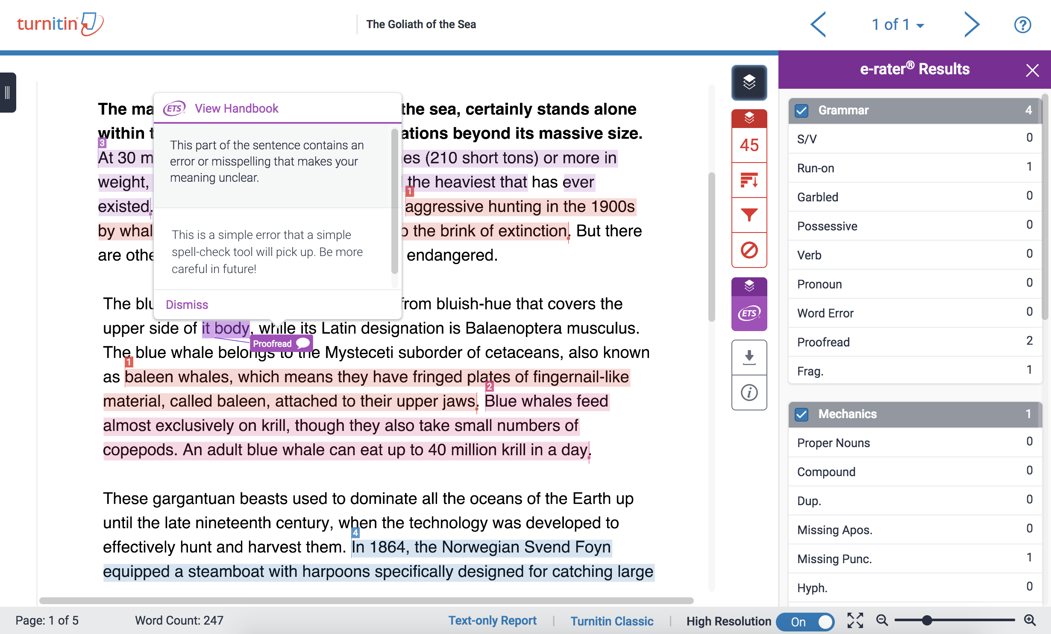Open the all sources sort icon

[x=749, y=180]
